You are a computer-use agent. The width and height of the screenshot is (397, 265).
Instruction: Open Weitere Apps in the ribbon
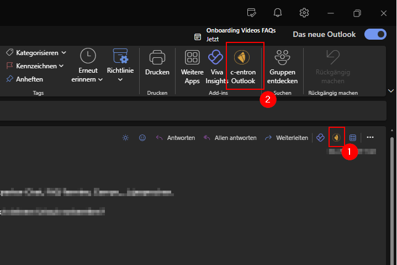coord(192,66)
